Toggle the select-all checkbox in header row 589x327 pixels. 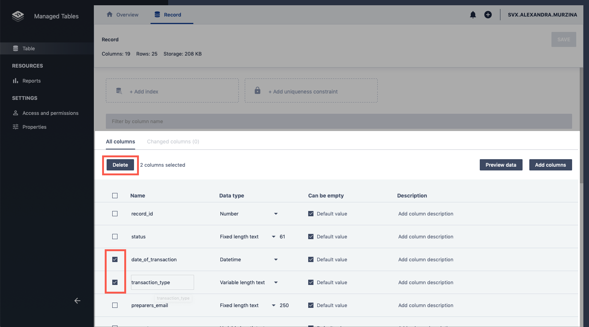click(115, 196)
